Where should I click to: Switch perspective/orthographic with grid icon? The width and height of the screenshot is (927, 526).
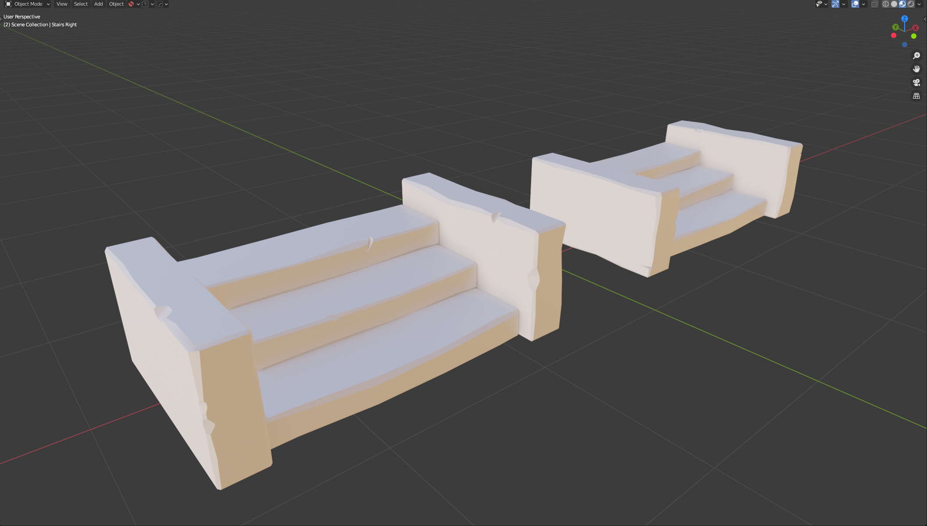(916, 96)
